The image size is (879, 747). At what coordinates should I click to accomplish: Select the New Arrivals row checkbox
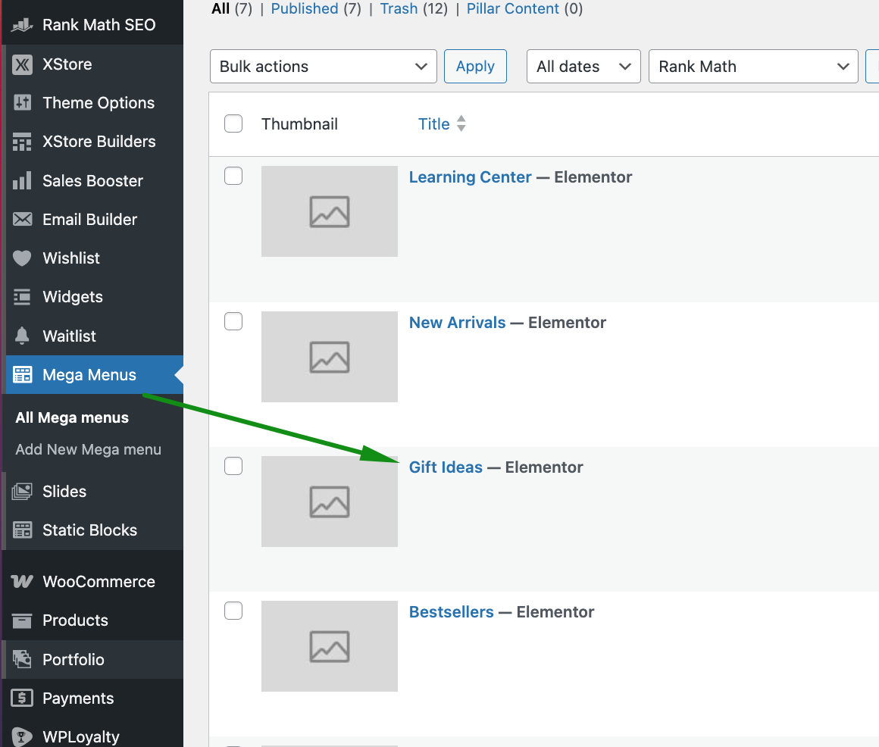tap(233, 321)
